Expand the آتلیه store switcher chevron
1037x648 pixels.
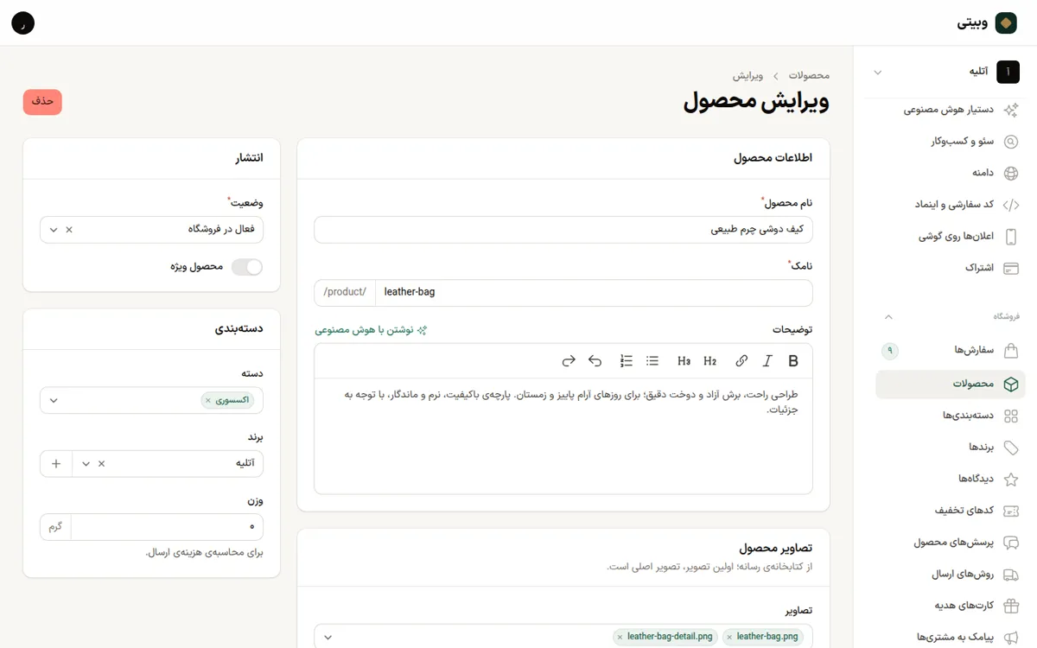pos(878,73)
